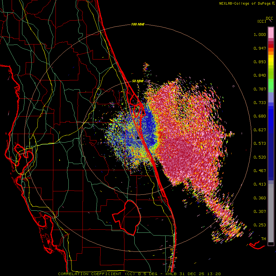276x276 pixels.
Task: Pick the gray segment of the color bar
Action: 271,213
